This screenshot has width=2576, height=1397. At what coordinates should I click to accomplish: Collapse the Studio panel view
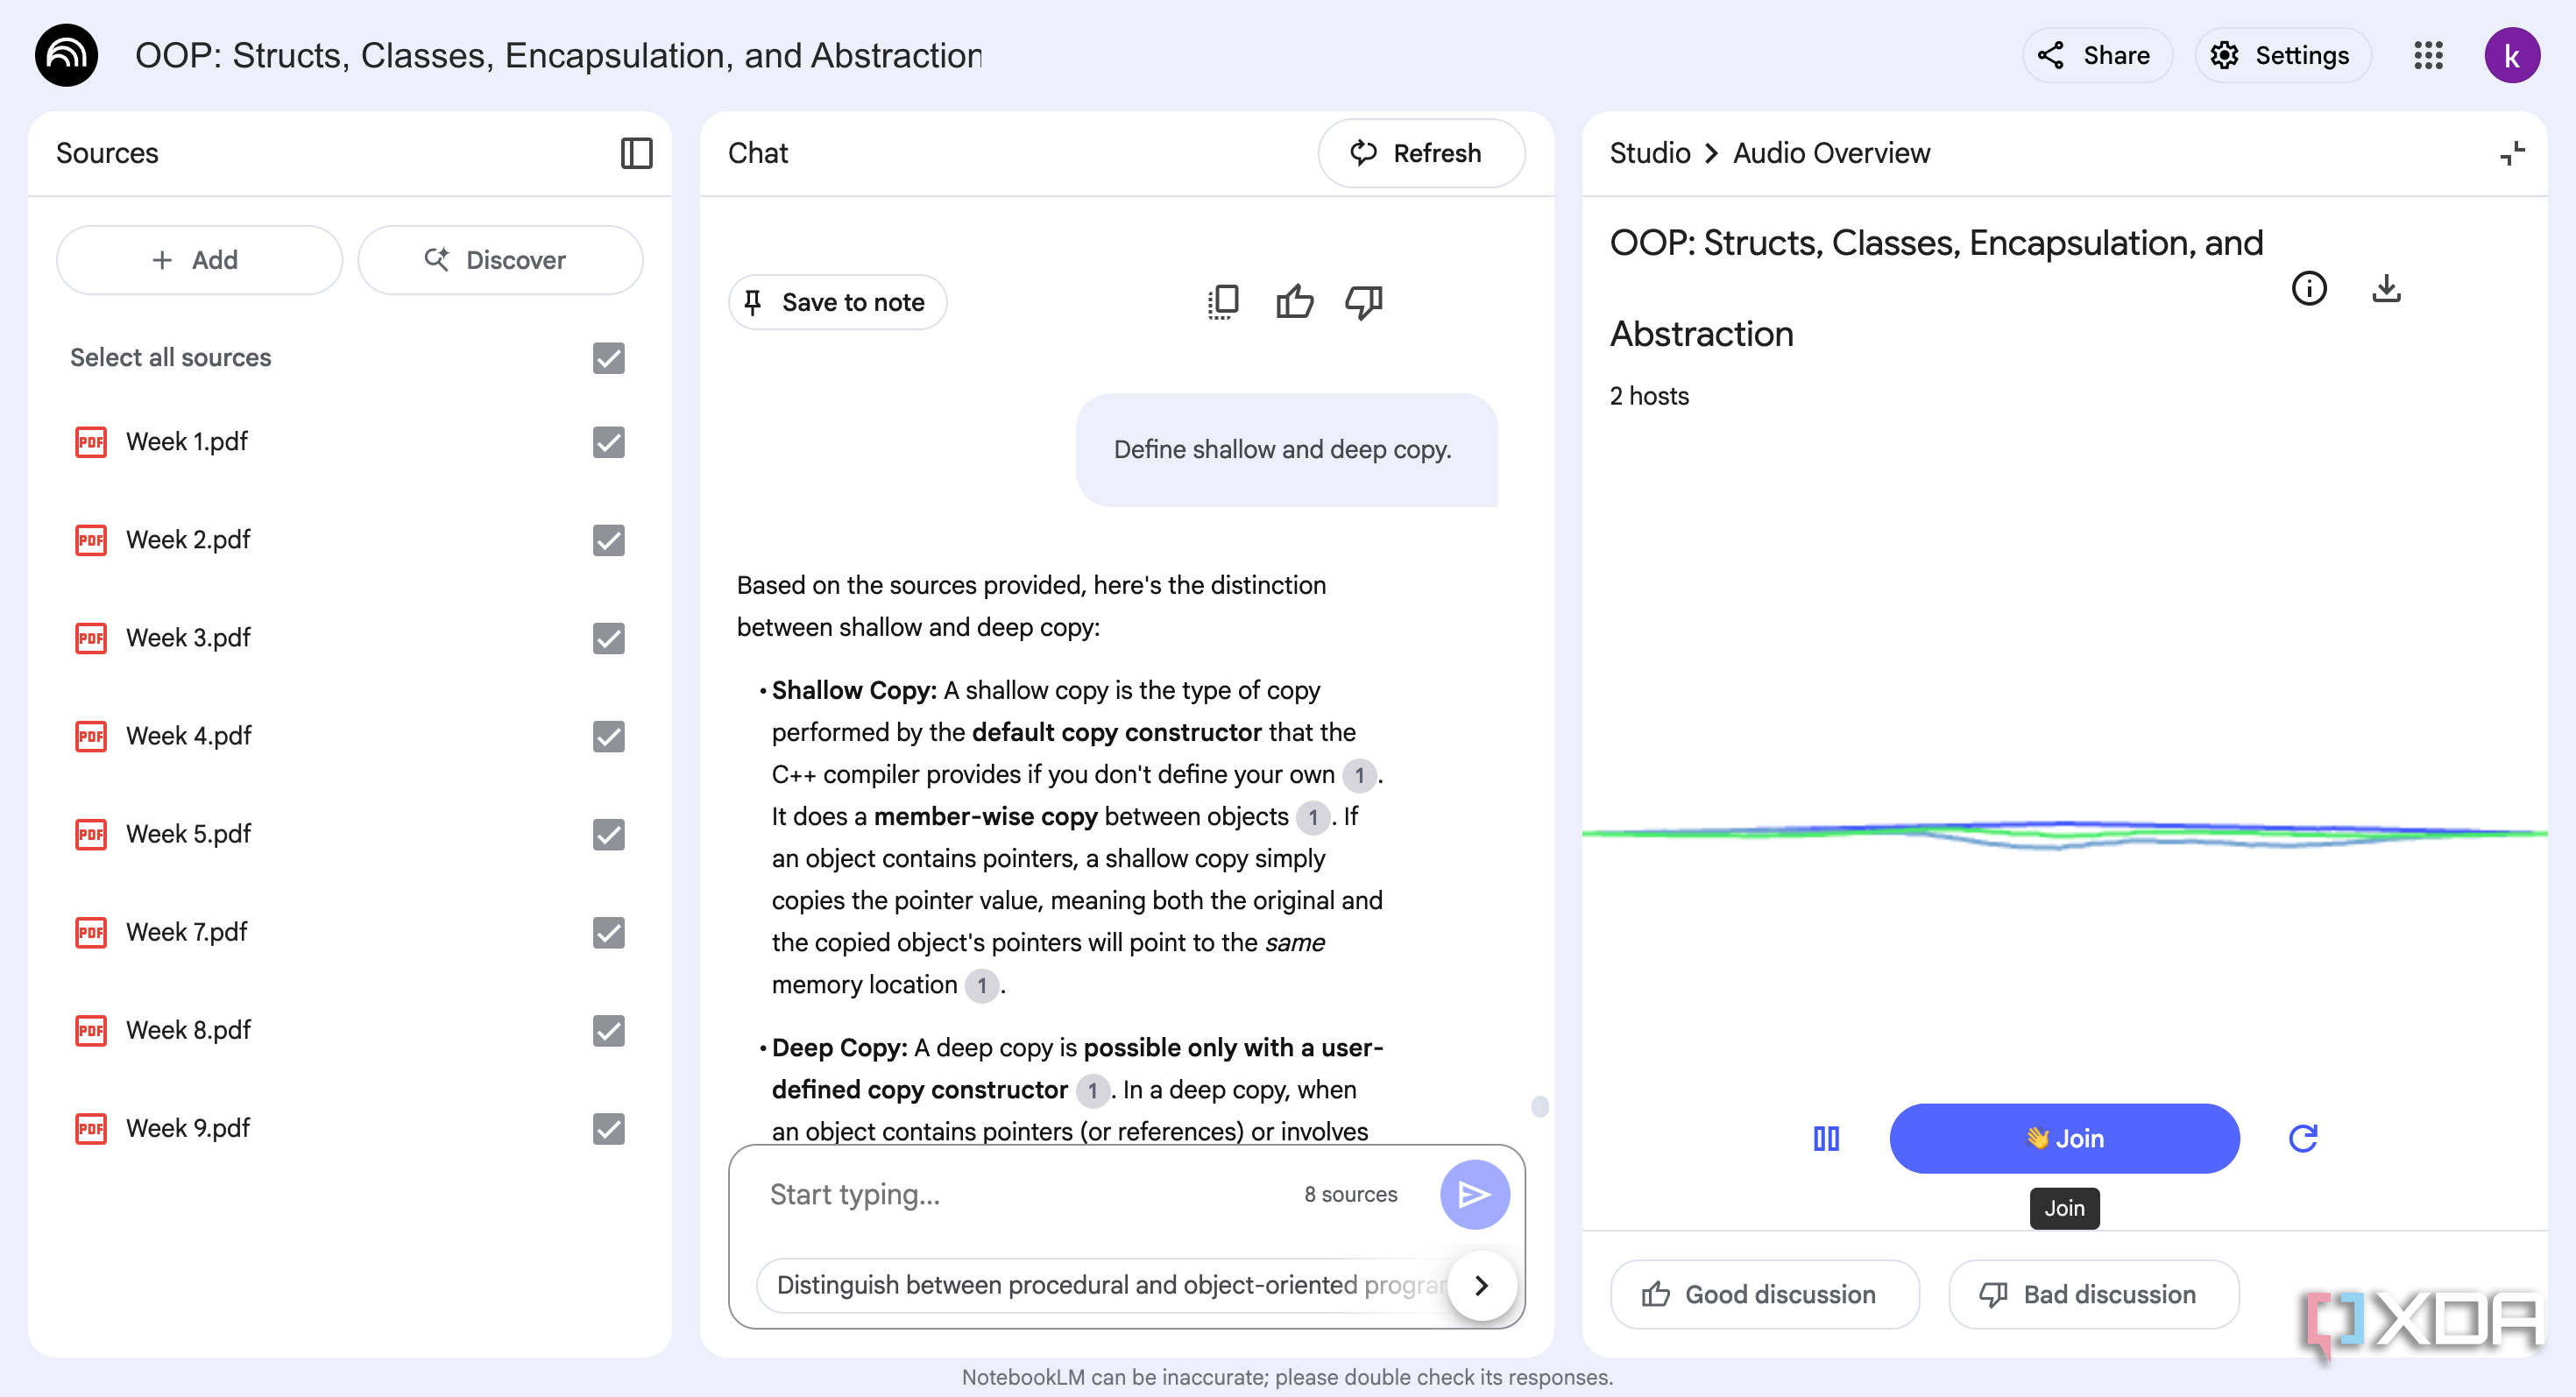click(x=2512, y=153)
